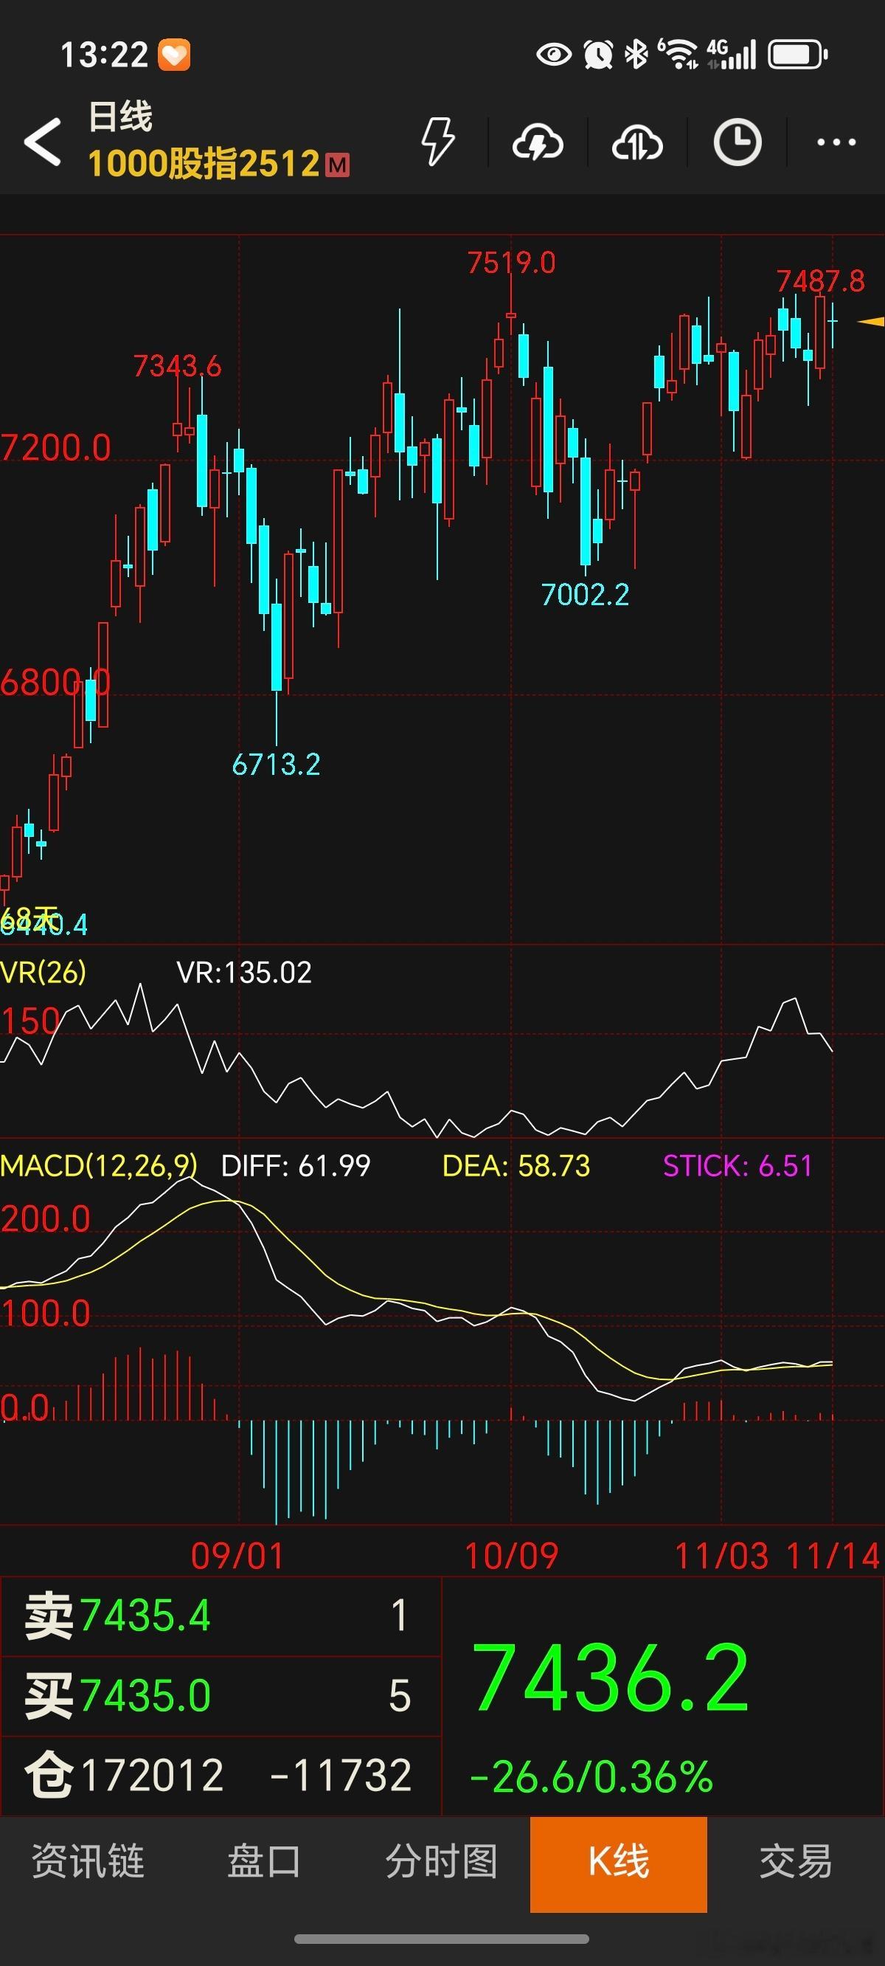Tap the VR(26) indicator label
The image size is (885, 1966).
coord(44,973)
